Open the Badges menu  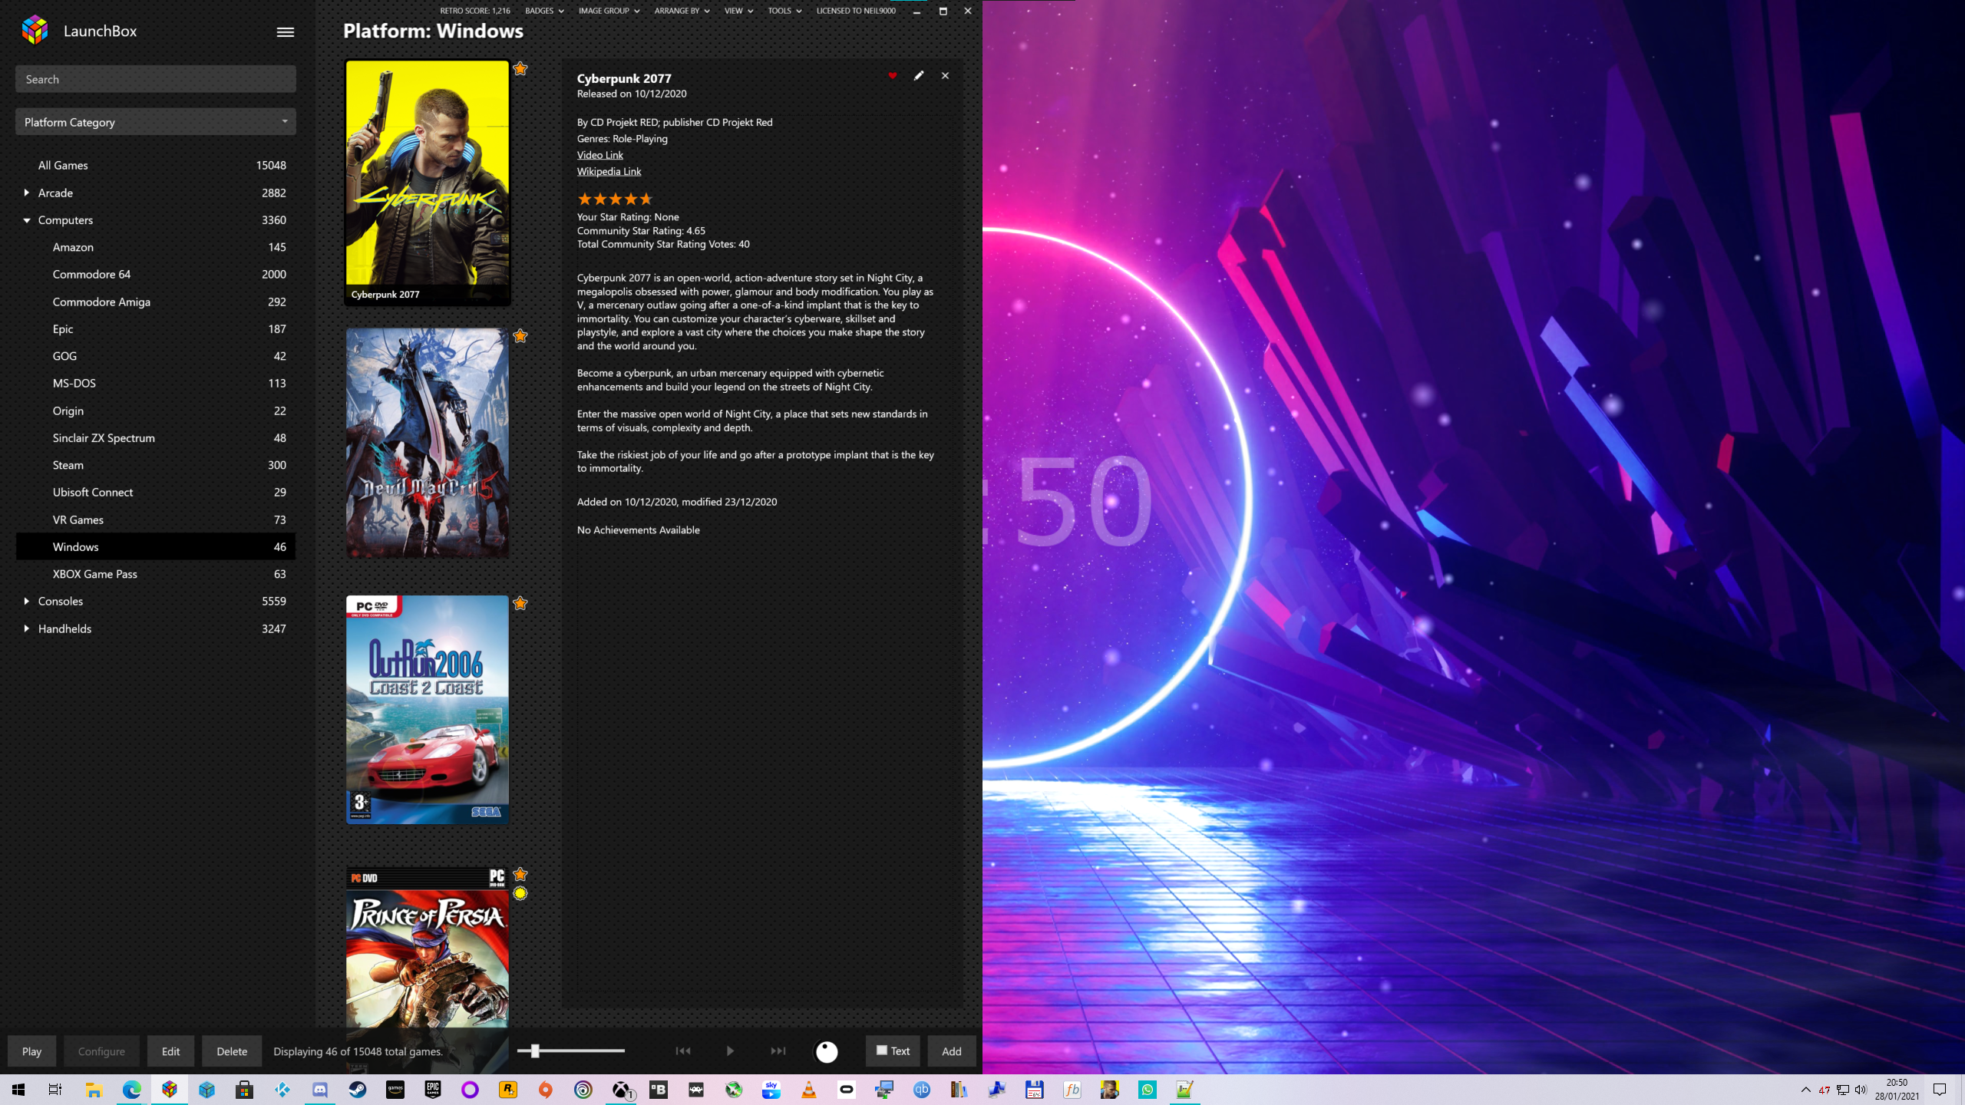click(544, 11)
